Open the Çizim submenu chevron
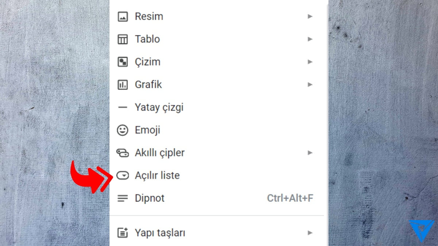 point(310,62)
